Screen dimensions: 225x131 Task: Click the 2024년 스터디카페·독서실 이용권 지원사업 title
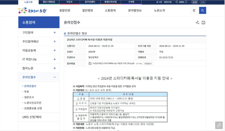[89, 40]
